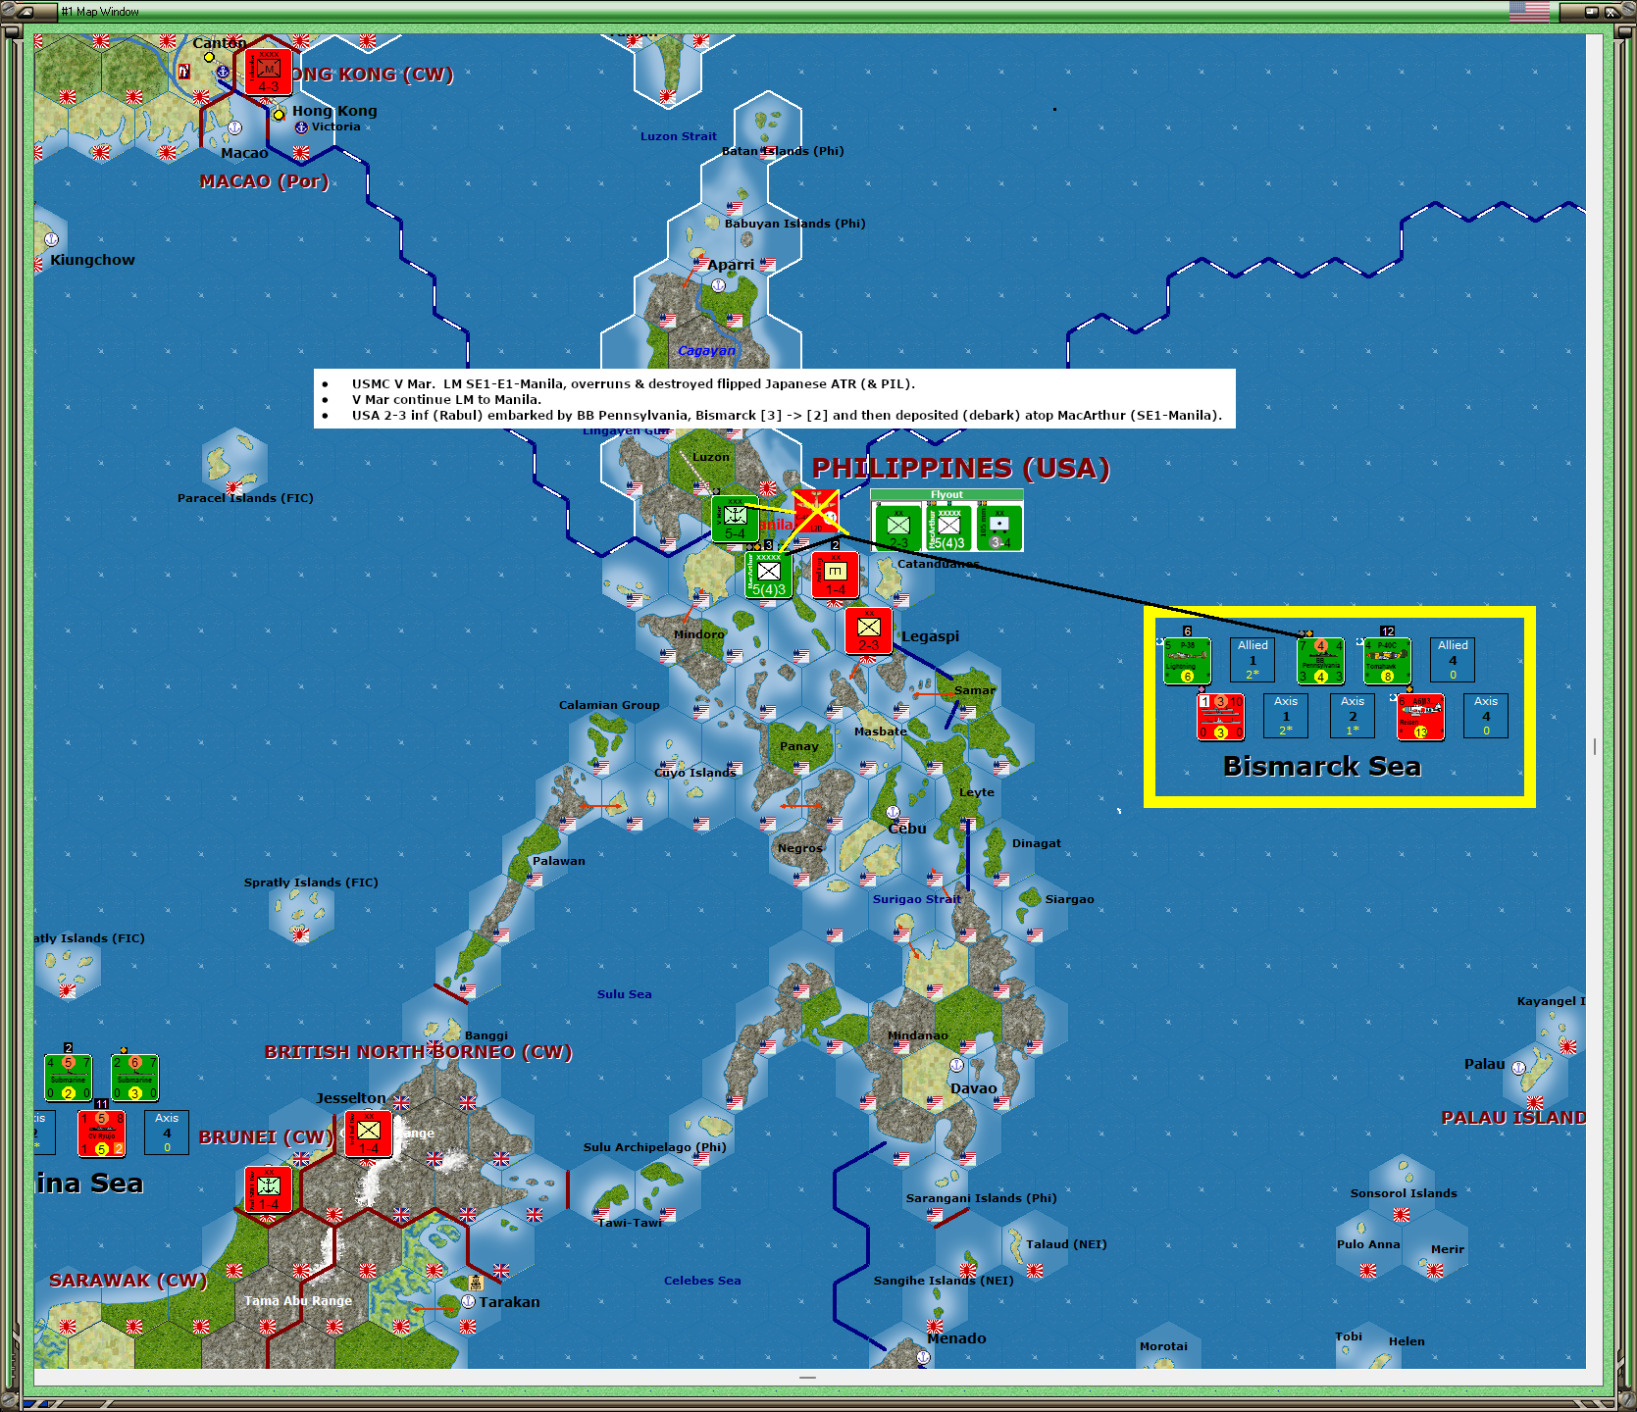Click the US flag in title bar
1637x1412 pixels.
point(1529,12)
